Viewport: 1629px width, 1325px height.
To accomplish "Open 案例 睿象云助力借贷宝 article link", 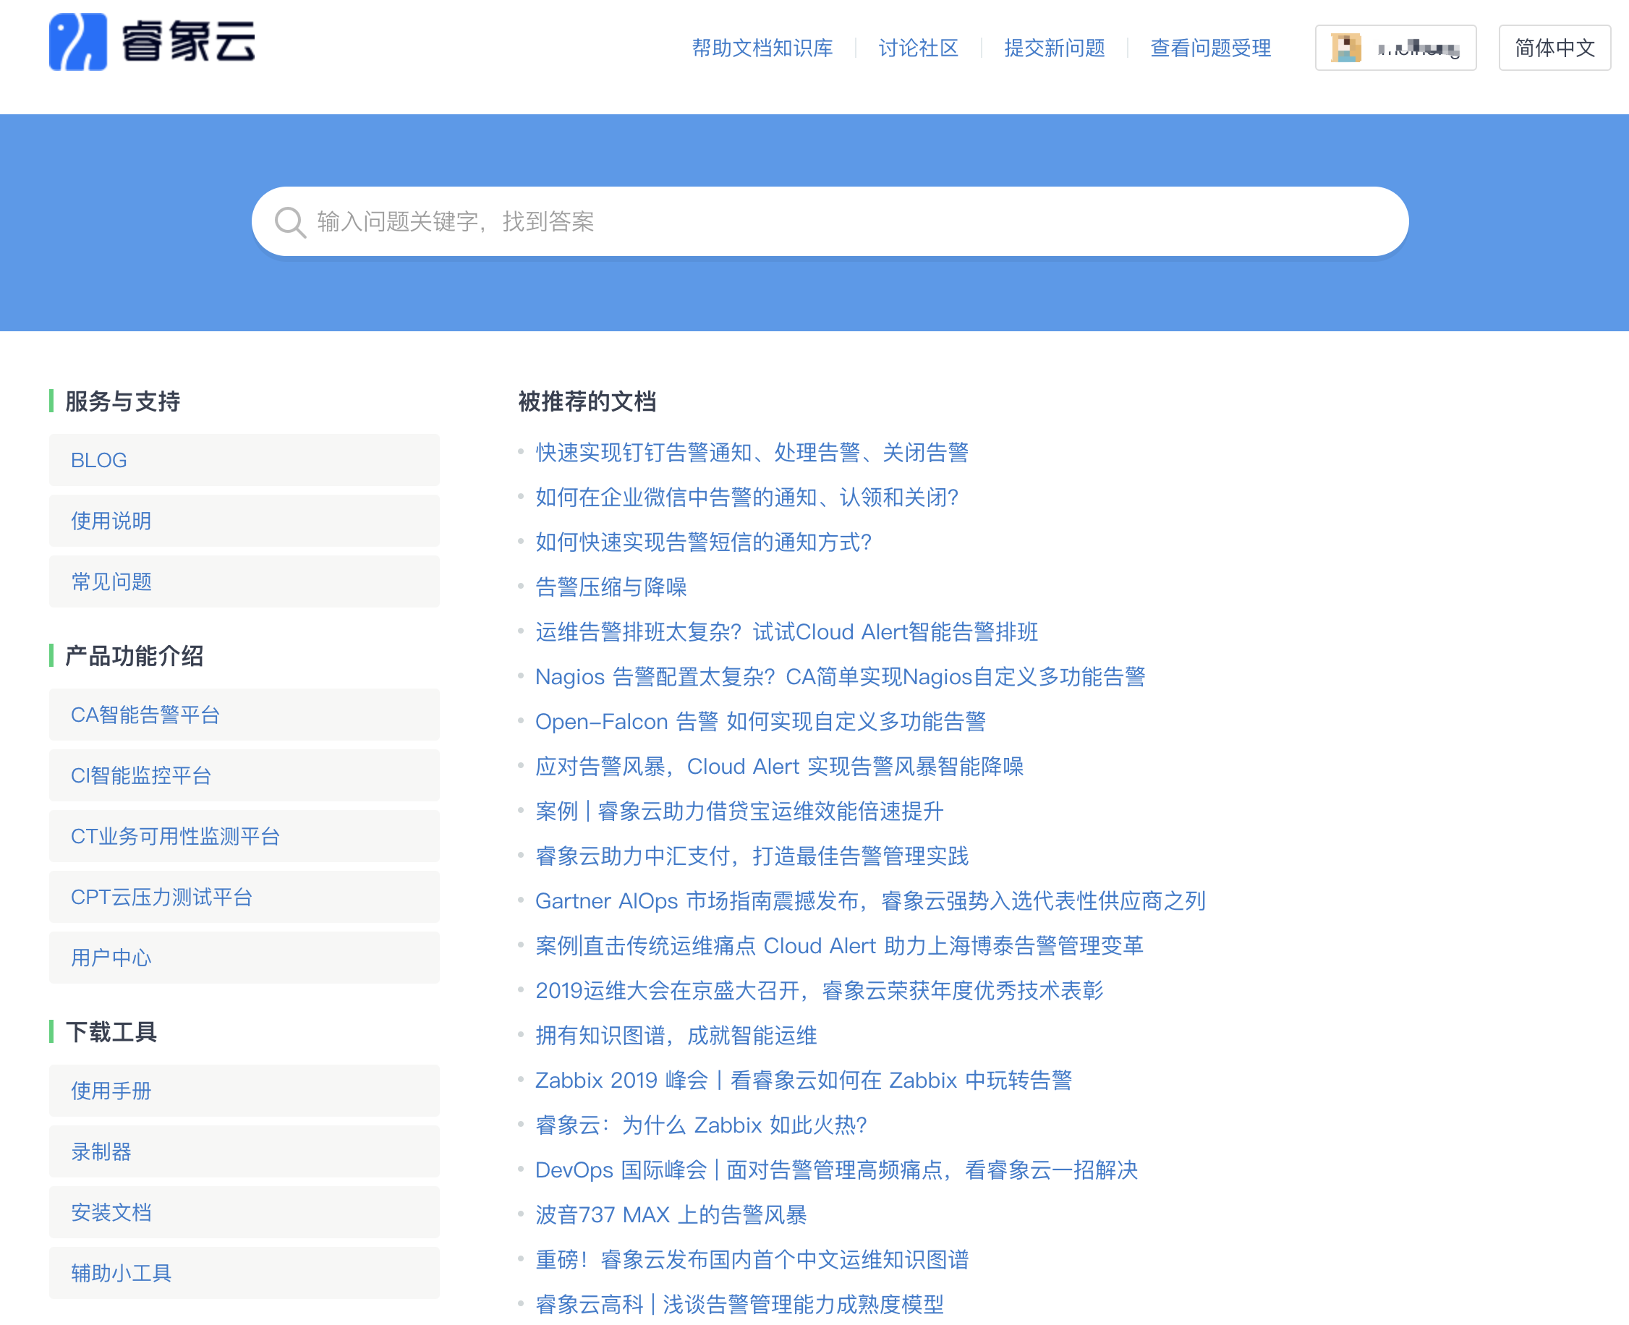I will pos(739,811).
